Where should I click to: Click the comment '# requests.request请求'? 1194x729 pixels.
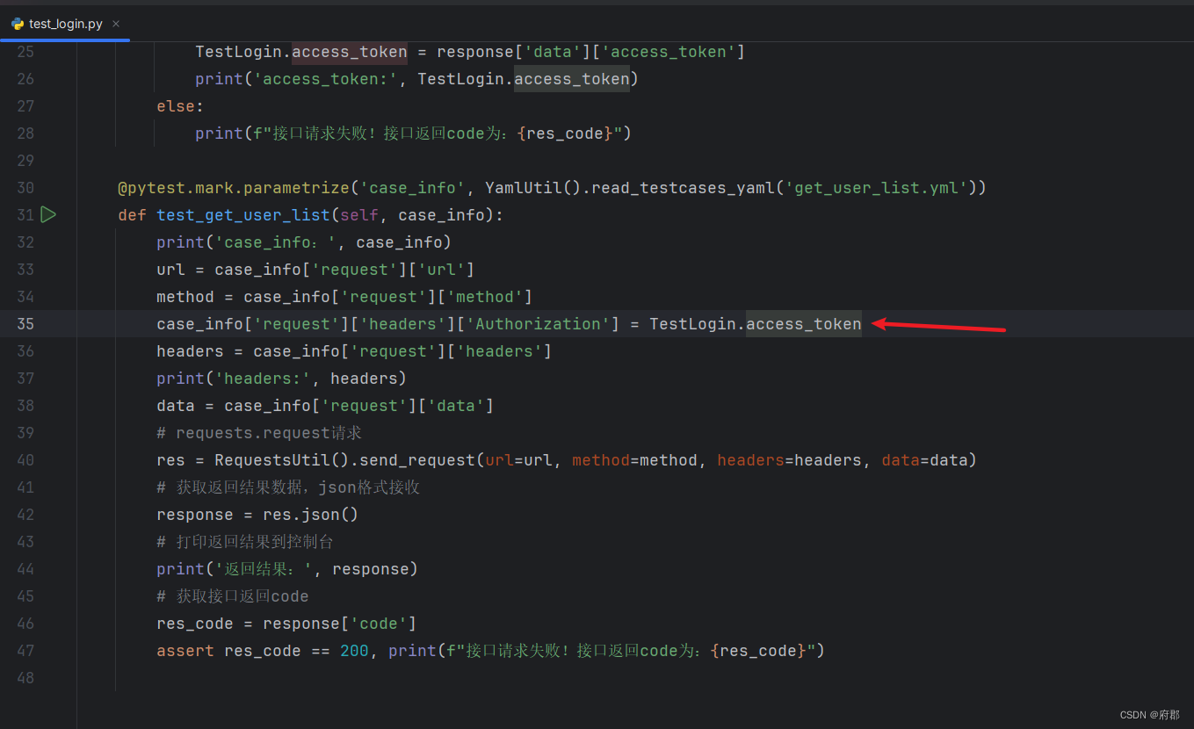pyautogui.click(x=259, y=433)
